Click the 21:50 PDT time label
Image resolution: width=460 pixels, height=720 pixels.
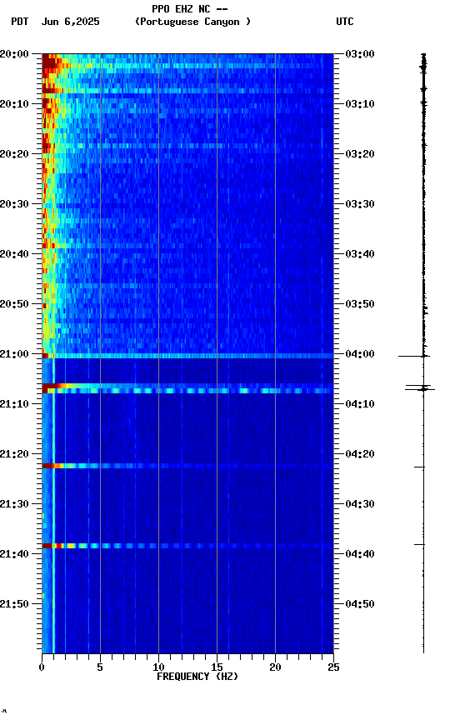point(14,604)
